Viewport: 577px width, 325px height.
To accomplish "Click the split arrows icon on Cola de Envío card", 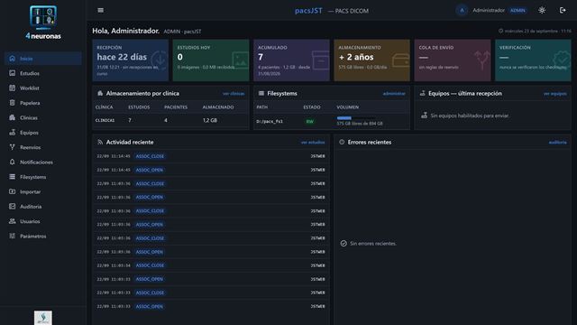I will point(482,60).
